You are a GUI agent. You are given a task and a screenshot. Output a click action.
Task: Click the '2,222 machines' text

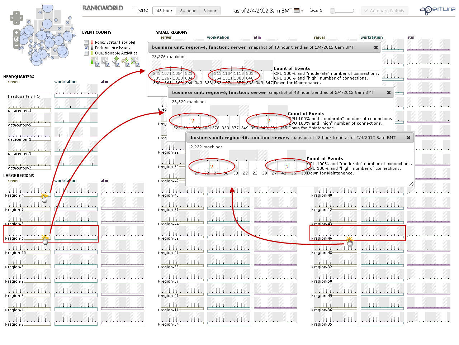[206, 147]
